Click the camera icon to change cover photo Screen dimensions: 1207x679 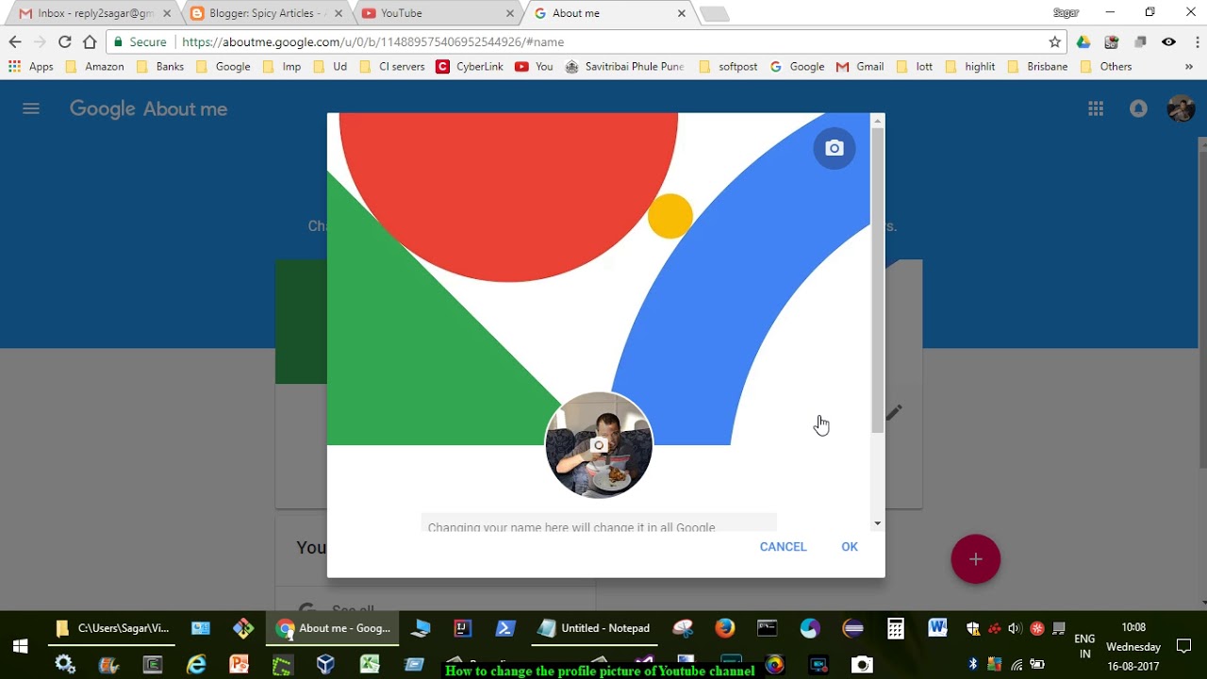(x=834, y=148)
